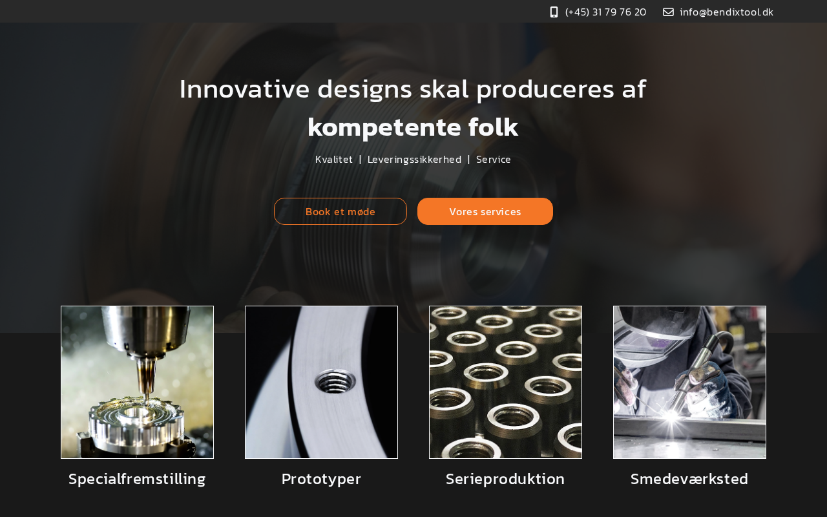This screenshot has width=827, height=517.
Task: Open the Specialfremstilling milling machine image
Action: coord(137,382)
